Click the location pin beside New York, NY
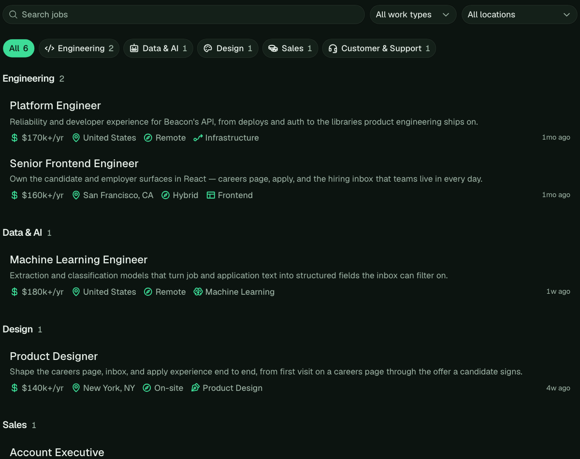Image resolution: width=580 pixels, height=459 pixels. tap(76, 388)
